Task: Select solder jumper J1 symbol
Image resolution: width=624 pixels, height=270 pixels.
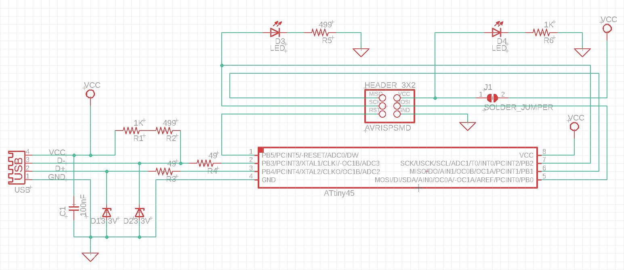Action: pyautogui.click(x=492, y=97)
